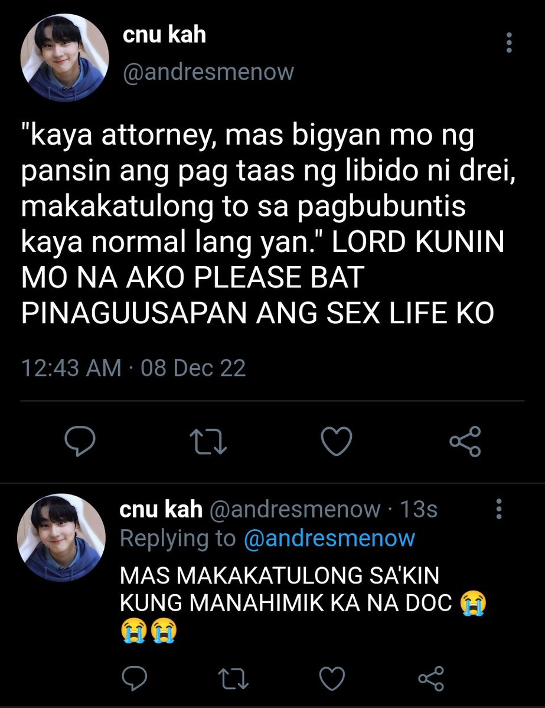Open the reply tweet's profile picture
545x708 pixels.
(x=62, y=537)
